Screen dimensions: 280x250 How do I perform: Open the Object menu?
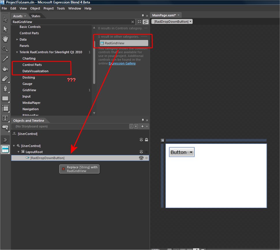(35, 8)
